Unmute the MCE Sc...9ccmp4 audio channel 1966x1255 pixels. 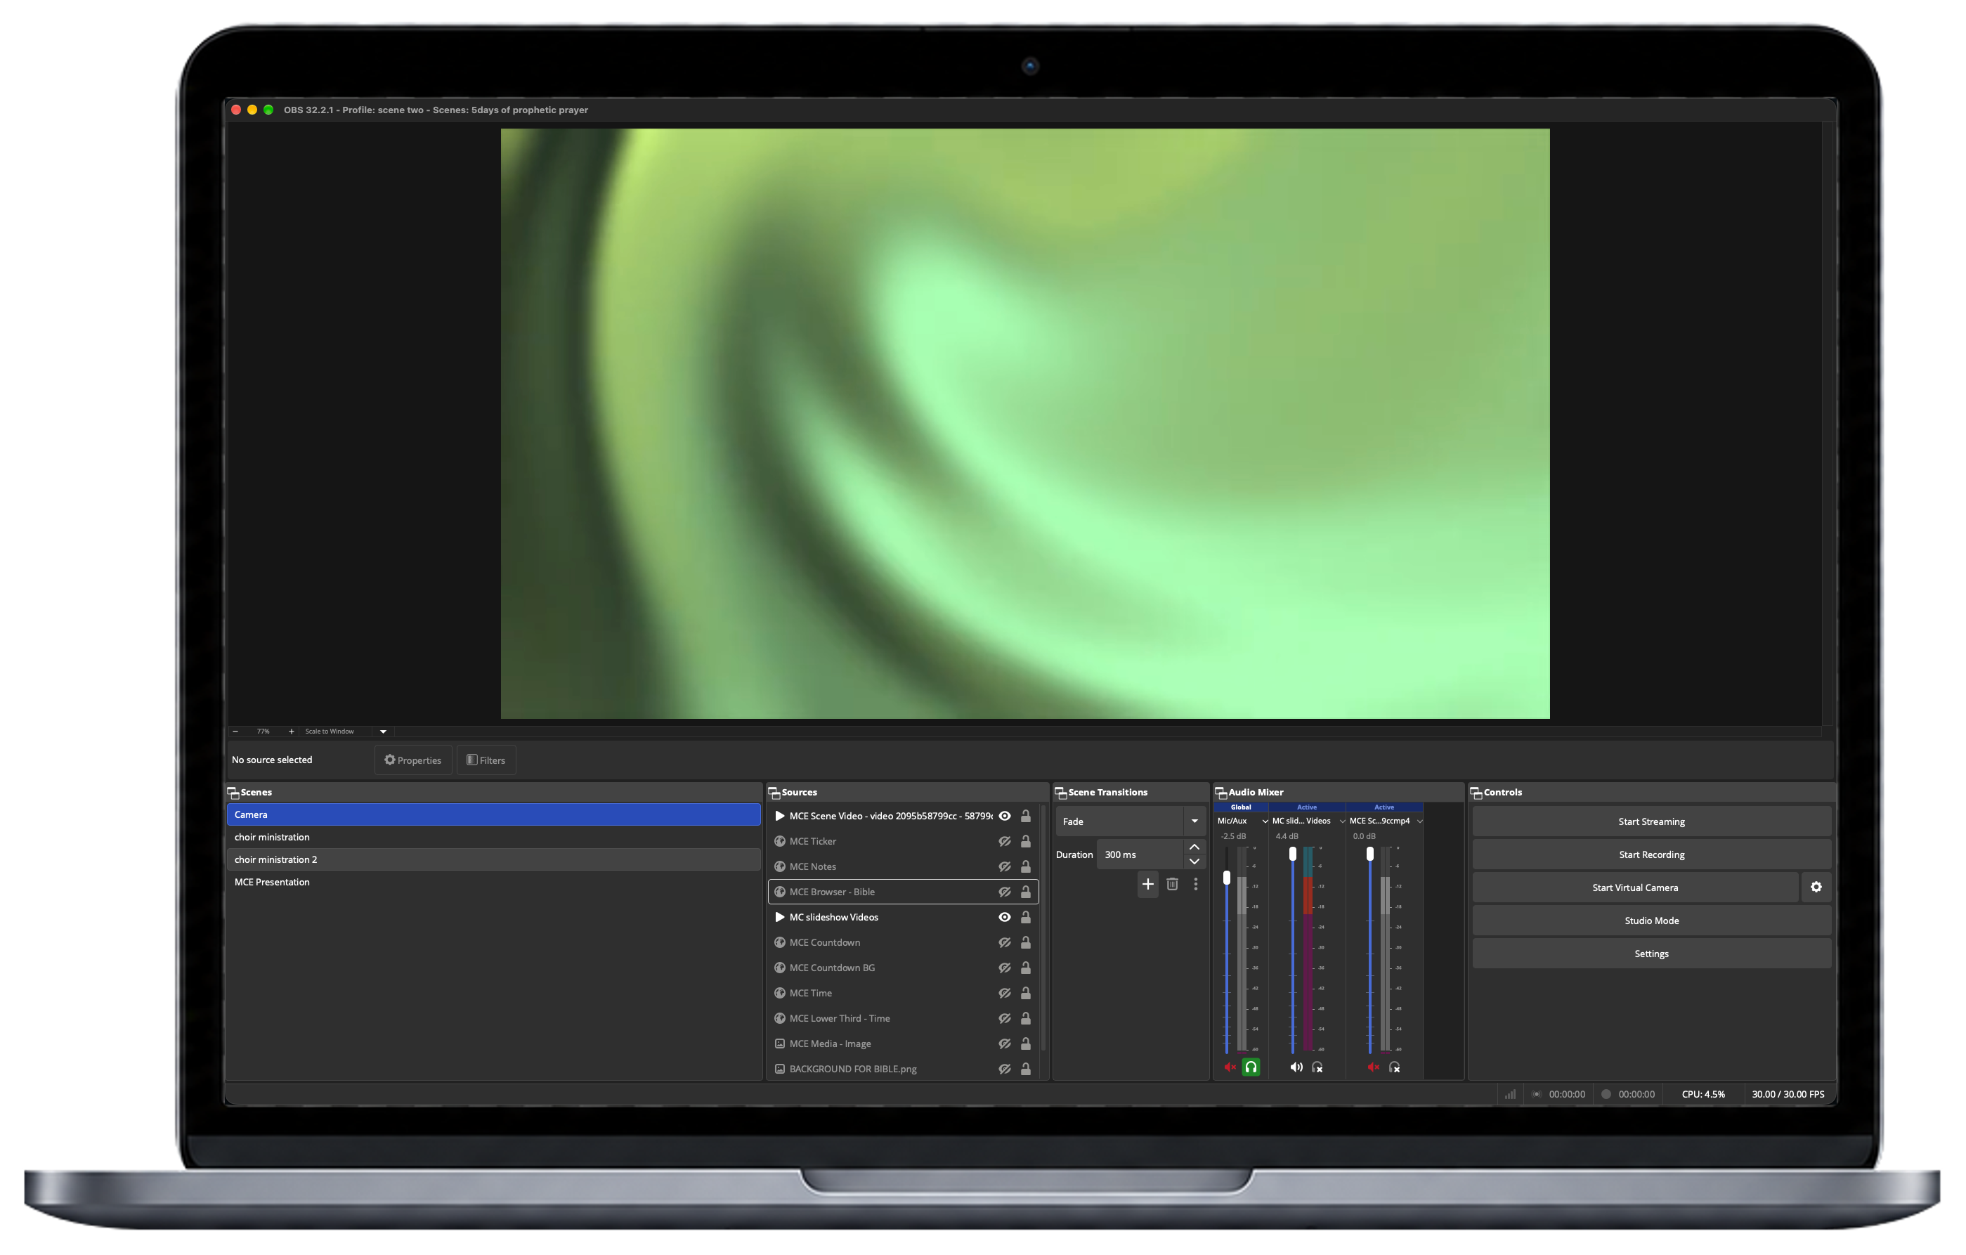click(1373, 1067)
